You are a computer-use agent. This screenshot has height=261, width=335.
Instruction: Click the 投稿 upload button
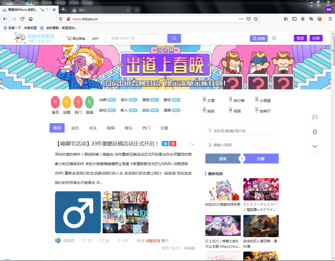click(x=259, y=38)
